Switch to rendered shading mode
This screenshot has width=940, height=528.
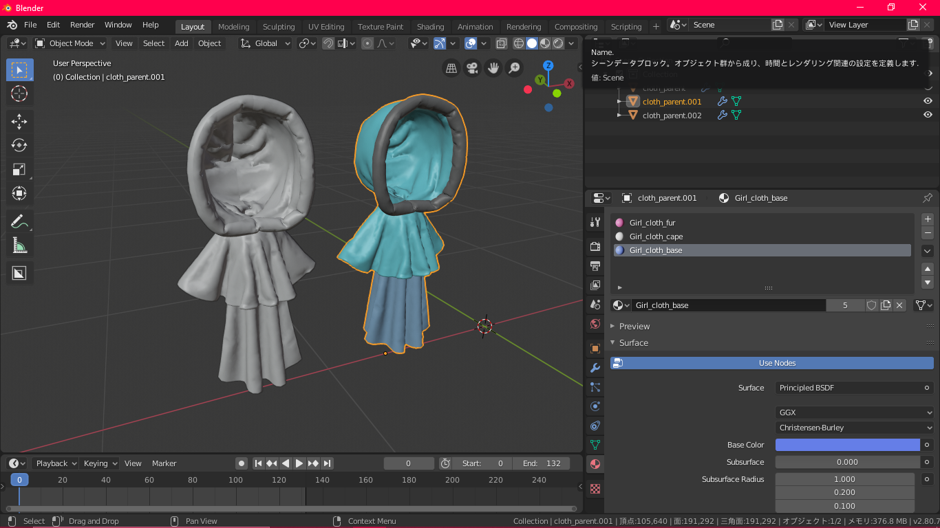[558, 43]
